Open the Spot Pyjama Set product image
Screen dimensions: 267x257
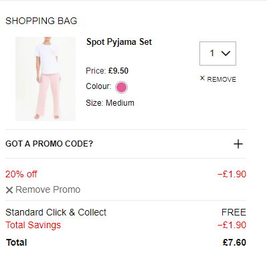tap(46, 79)
